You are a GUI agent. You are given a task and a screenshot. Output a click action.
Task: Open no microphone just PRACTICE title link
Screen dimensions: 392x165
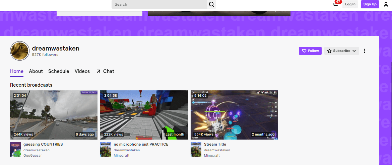click(x=141, y=144)
